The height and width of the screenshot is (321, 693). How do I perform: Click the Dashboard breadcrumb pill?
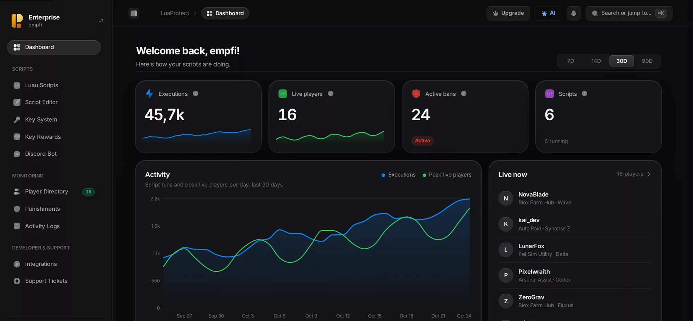click(225, 13)
